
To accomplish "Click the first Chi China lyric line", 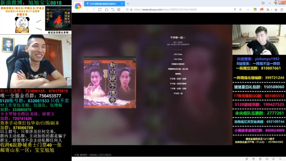I will (178, 54).
